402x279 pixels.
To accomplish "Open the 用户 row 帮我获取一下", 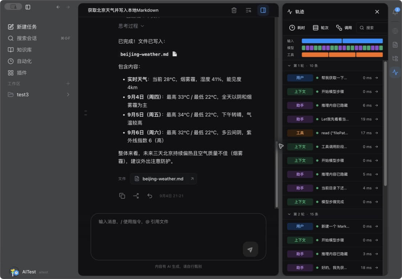I will [x=333, y=78].
